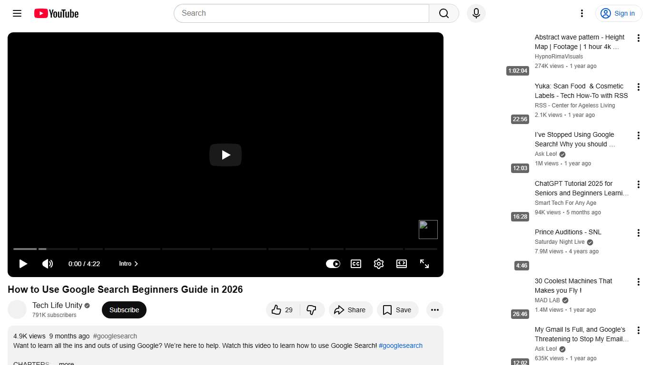Open the main navigation menu
The width and height of the screenshot is (650, 365).
(x=17, y=13)
